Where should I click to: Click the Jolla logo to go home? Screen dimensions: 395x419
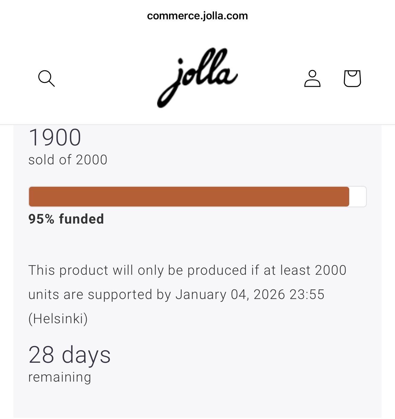click(197, 78)
